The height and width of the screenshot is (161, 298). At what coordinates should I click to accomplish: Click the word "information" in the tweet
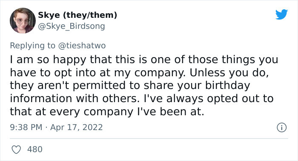[41, 98]
